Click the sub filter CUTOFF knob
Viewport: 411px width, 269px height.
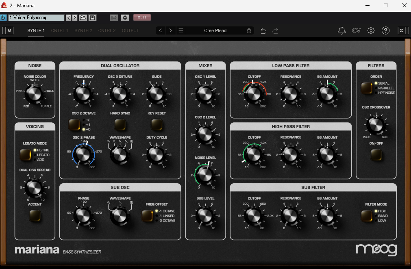click(x=254, y=216)
